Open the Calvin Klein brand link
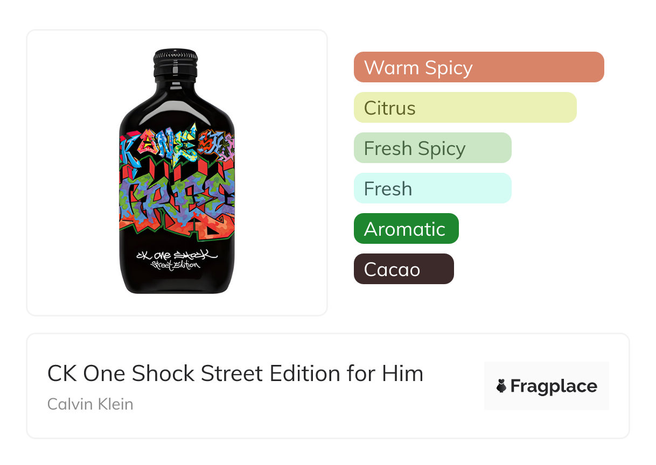The height and width of the screenshot is (465, 656). pos(90,404)
